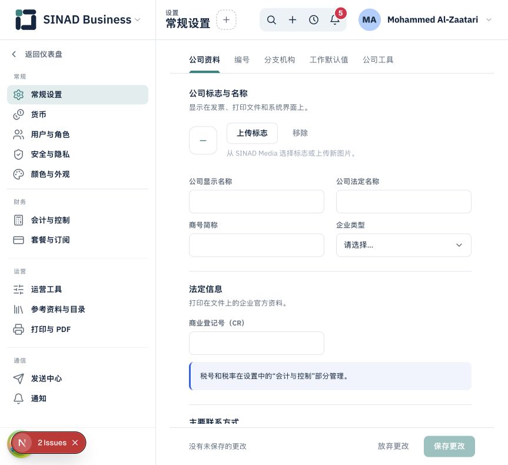Open the 运营工具 sliders icon
Viewport: 508px width, 465px height.
click(x=18, y=290)
